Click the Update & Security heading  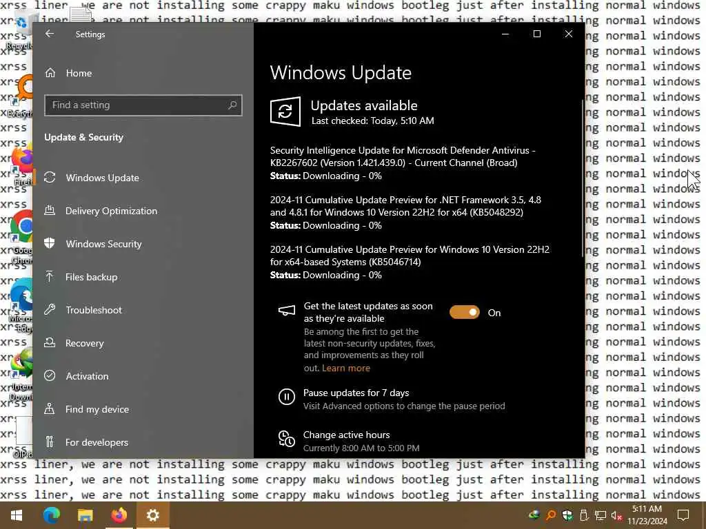(x=83, y=137)
